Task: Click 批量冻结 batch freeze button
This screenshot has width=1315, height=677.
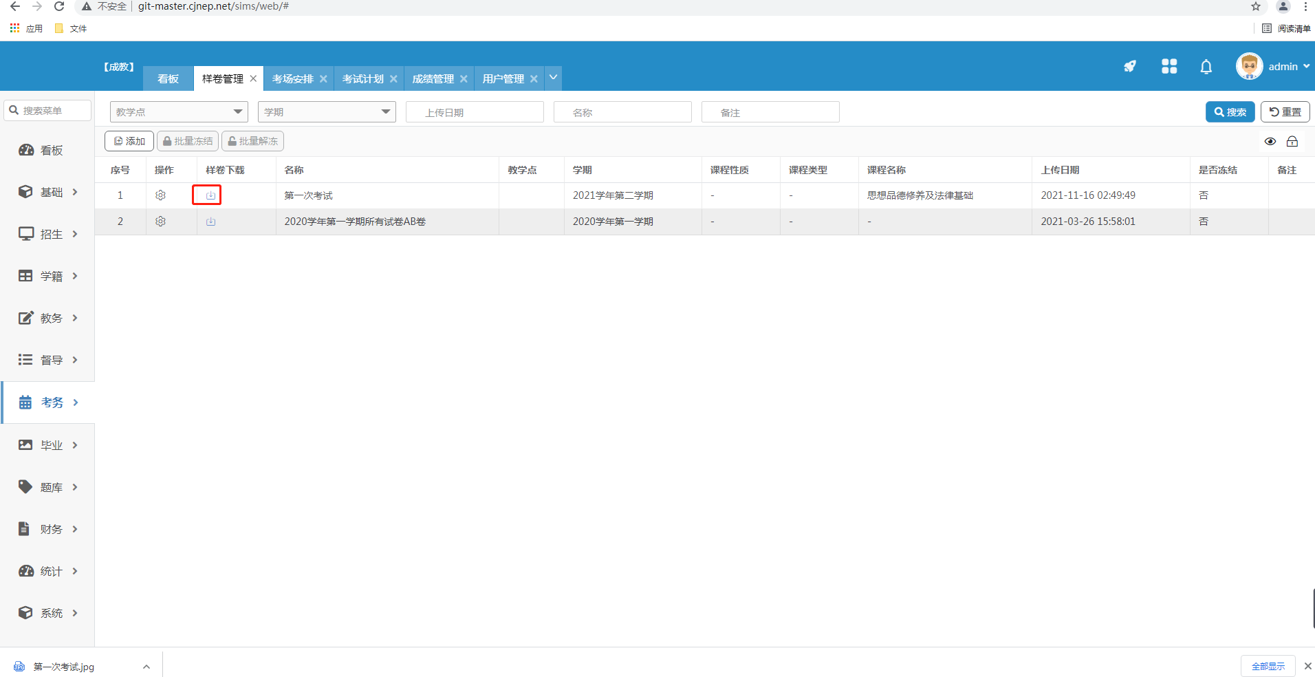Action: click(x=188, y=141)
